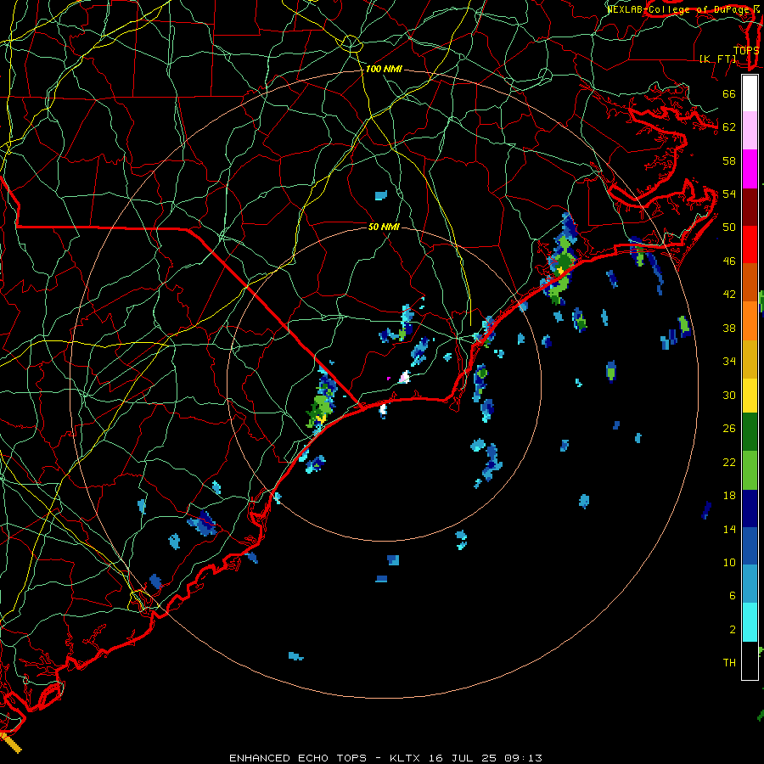The image size is (764, 764).
Task: Select the magenta swatch in the legend
Action: pyautogui.click(x=750, y=169)
